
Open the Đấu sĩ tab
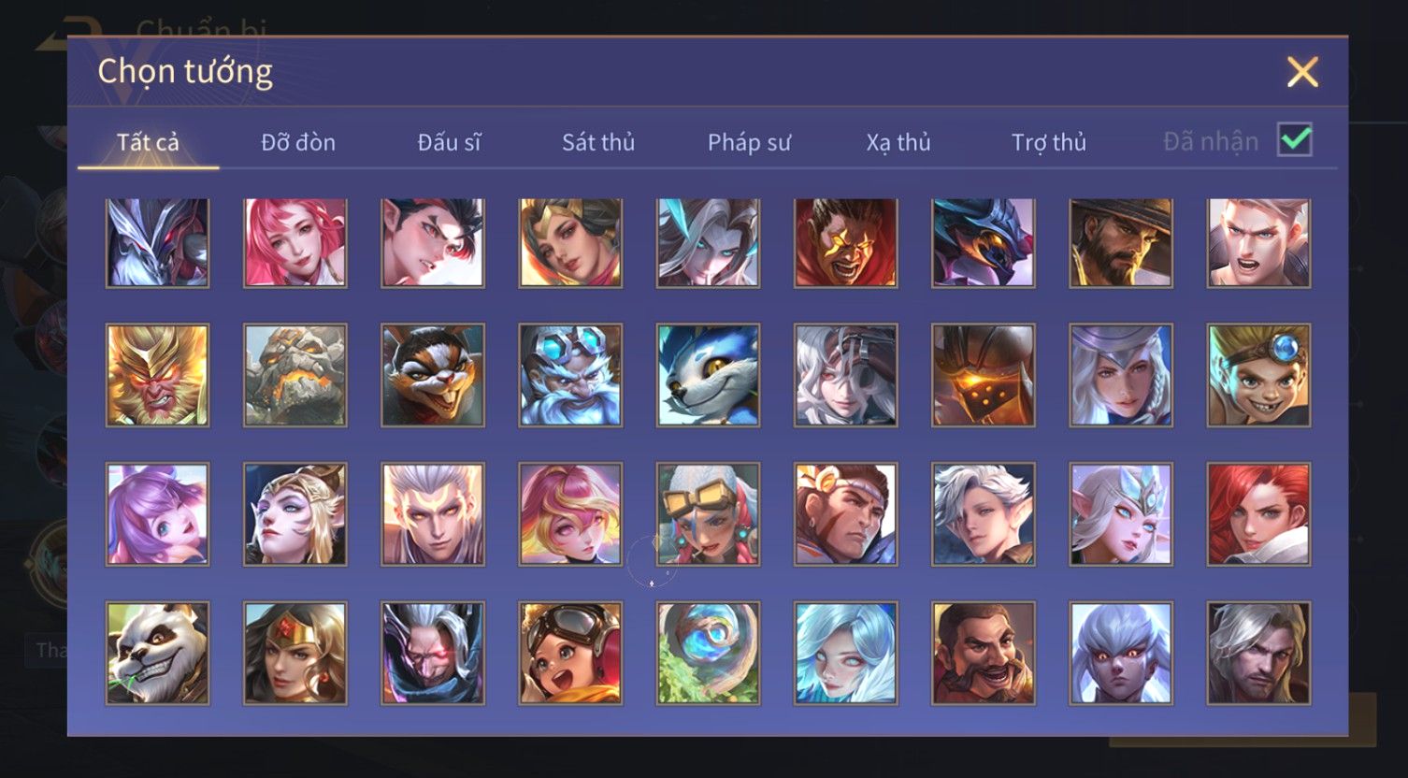[x=450, y=142]
